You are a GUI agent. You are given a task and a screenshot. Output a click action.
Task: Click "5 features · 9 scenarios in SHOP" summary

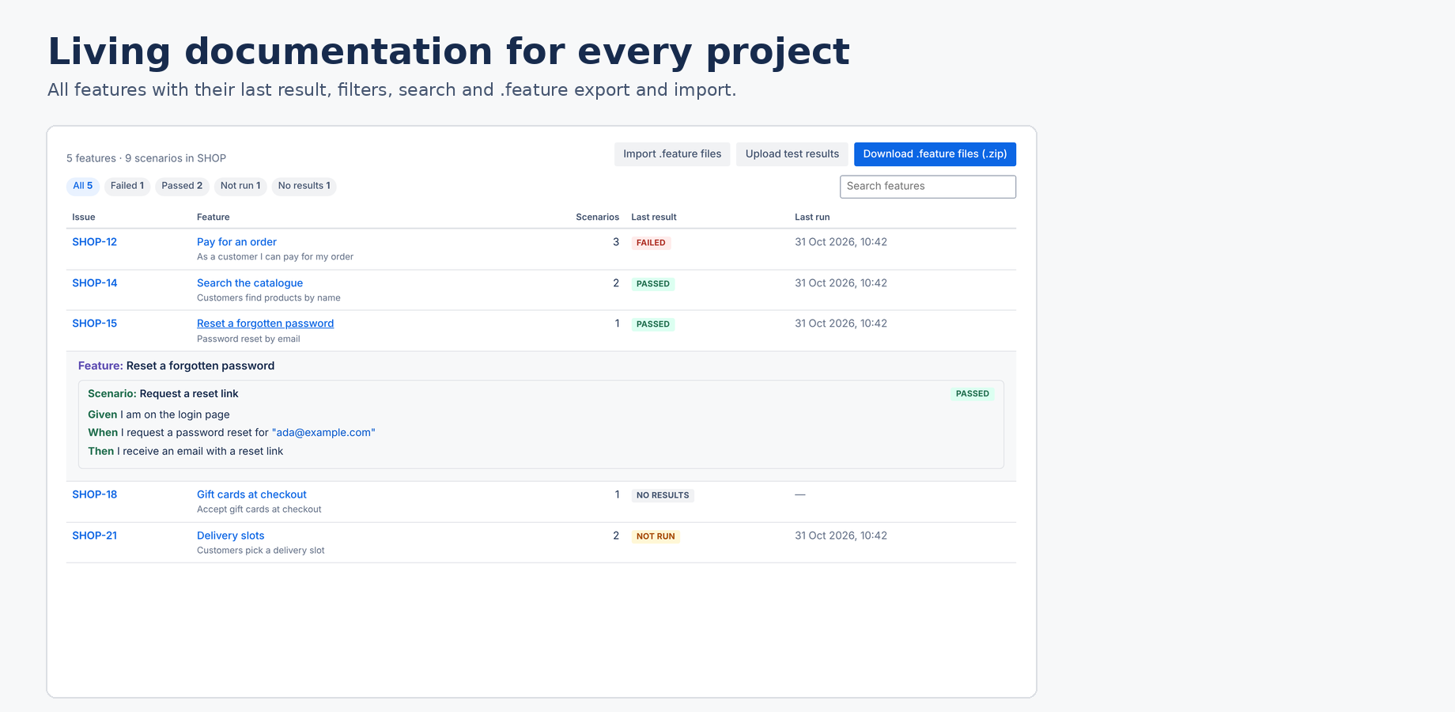point(146,158)
